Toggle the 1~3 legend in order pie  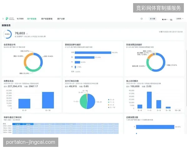click(111, 102)
